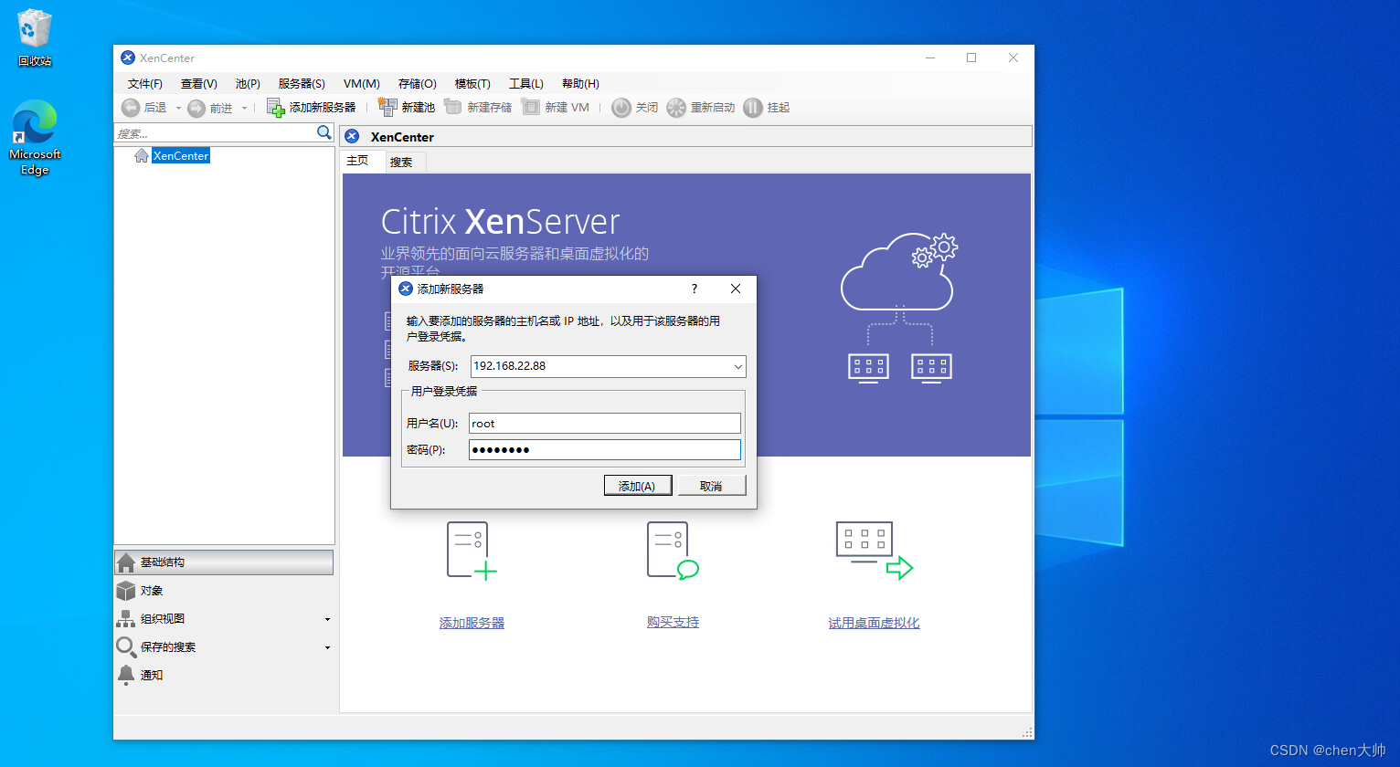Open the Storage (存储) menu
The width and height of the screenshot is (1400, 767).
418,83
